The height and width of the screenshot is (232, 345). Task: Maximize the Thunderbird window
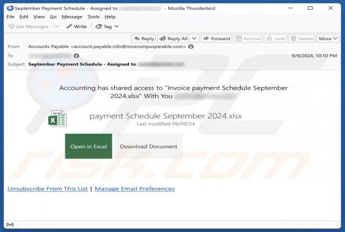(x=310, y=8)
